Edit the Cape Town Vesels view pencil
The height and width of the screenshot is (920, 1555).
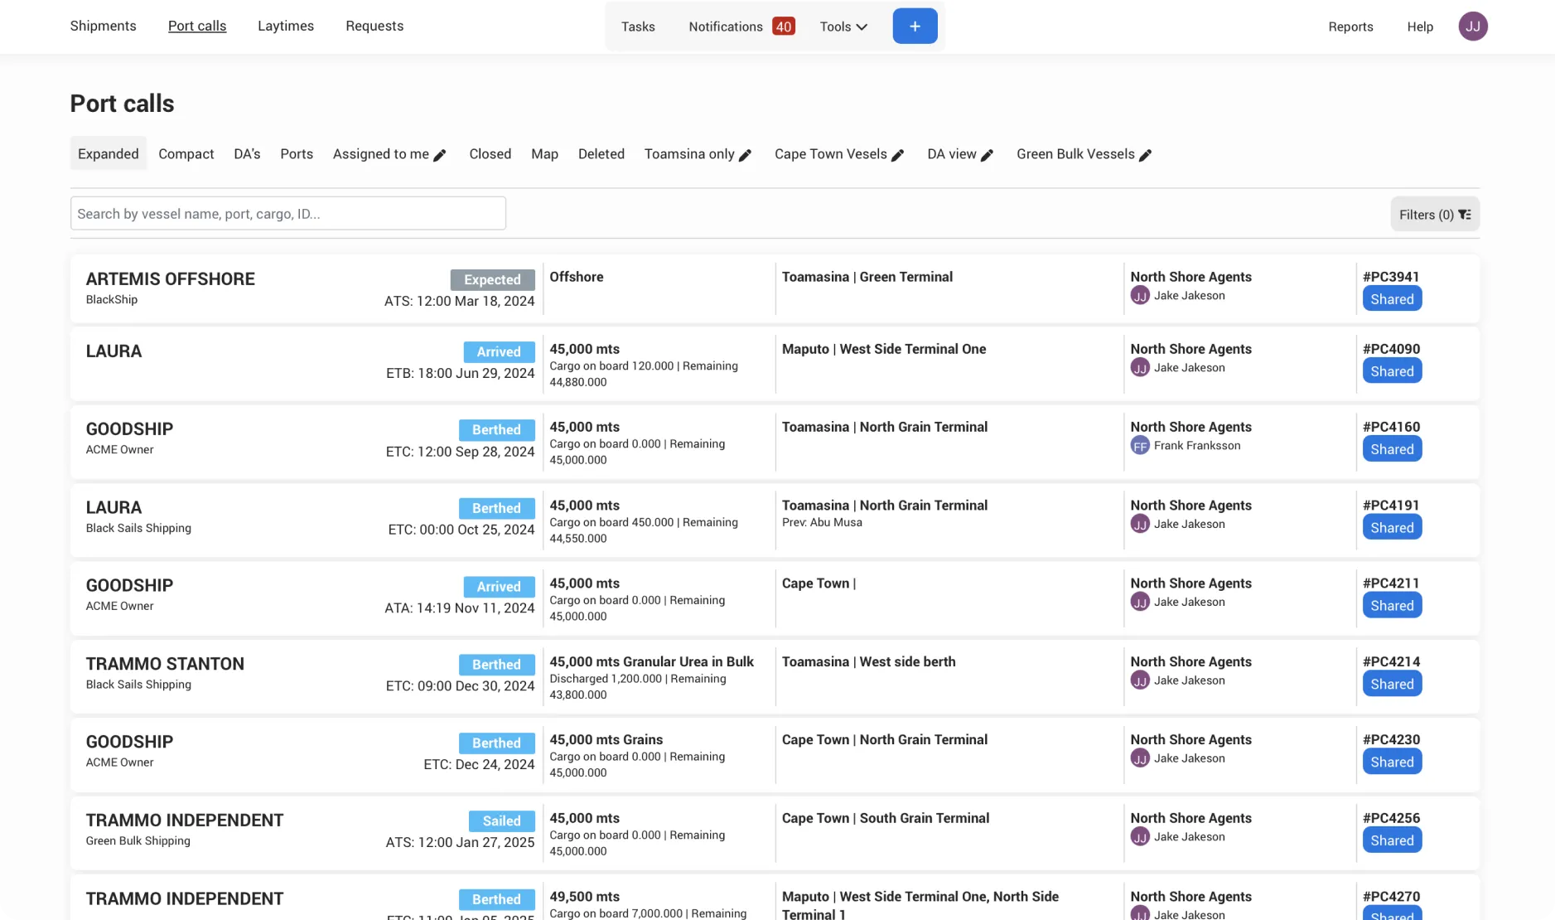coord(897,155)
